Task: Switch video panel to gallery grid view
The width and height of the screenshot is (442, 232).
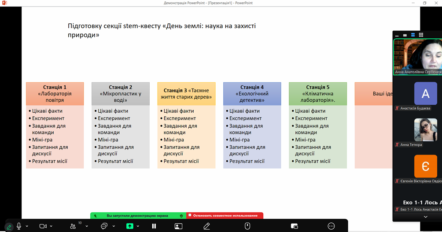Action: (421, 35)
